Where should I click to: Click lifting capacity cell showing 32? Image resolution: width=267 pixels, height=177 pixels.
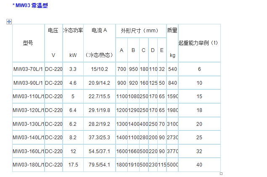coord(199,151)
